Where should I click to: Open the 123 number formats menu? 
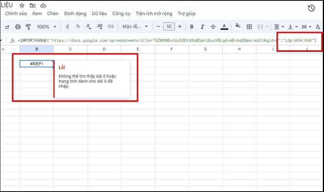(111, 26)
